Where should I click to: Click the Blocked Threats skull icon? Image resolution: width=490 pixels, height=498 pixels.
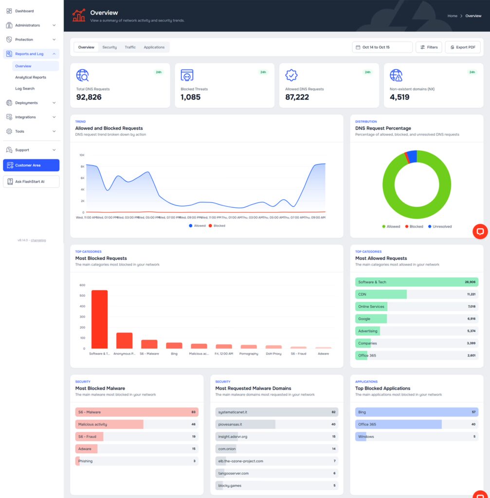[x=187, y=75]
